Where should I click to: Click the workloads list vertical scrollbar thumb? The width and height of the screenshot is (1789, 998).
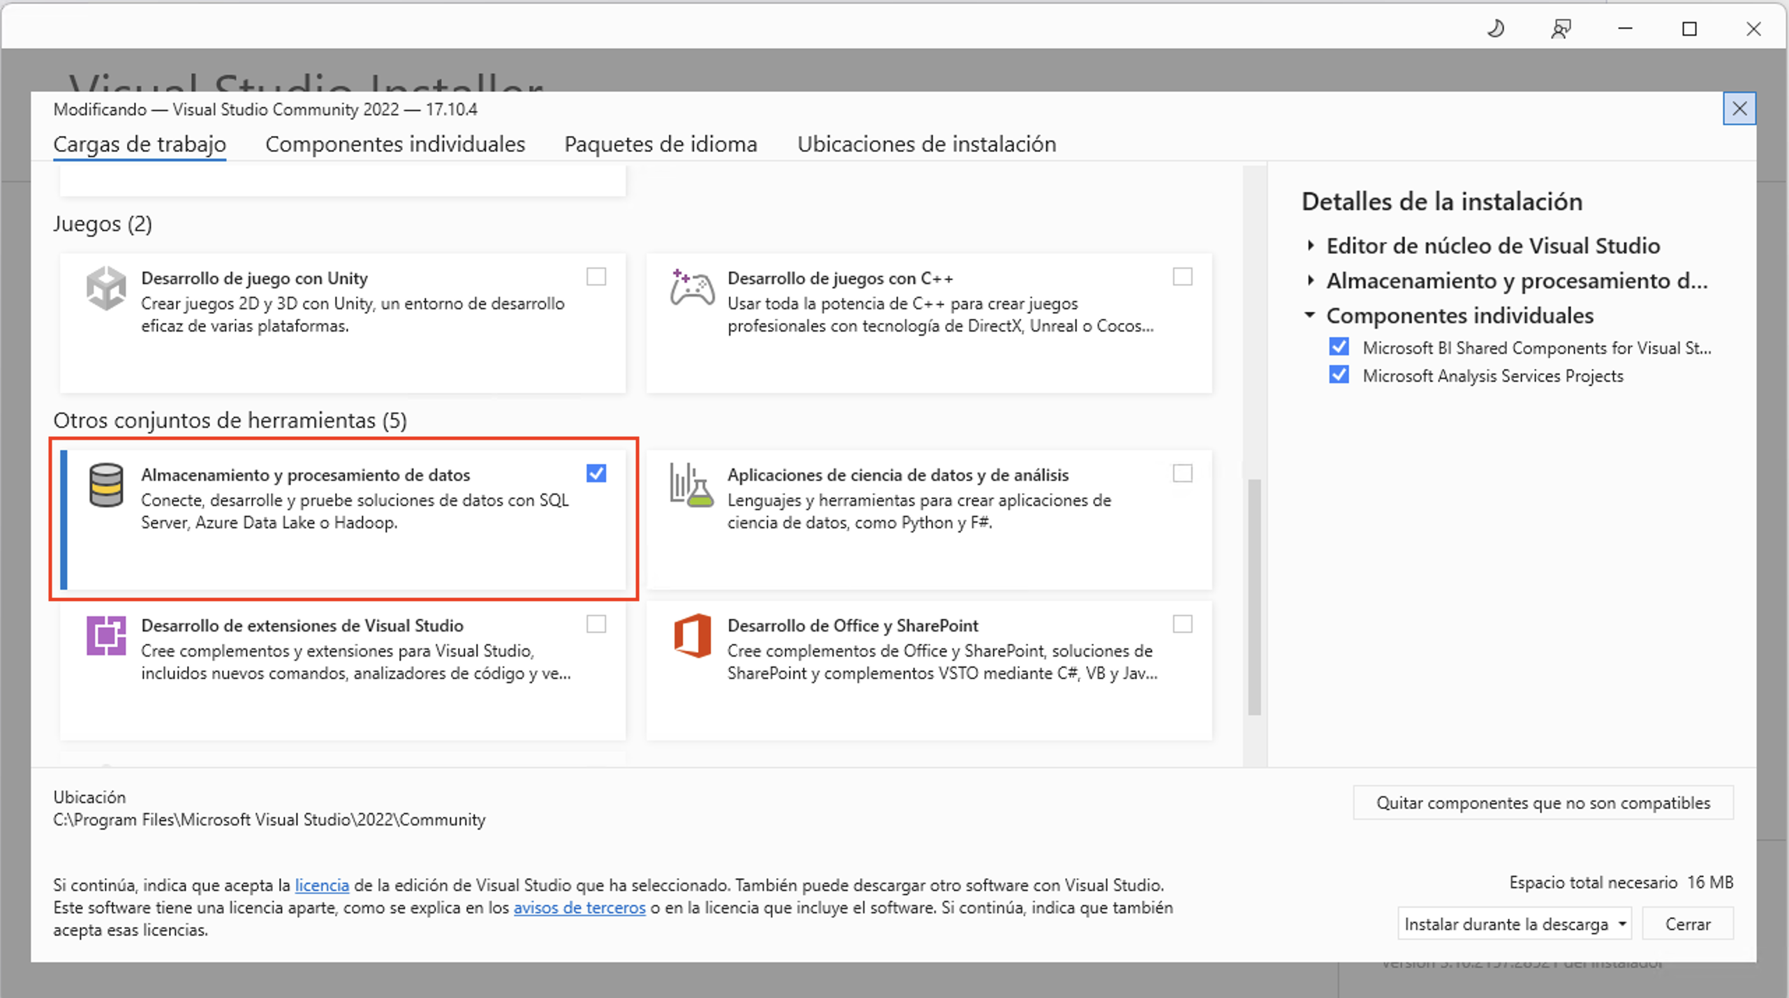[x=1254, y=597]
